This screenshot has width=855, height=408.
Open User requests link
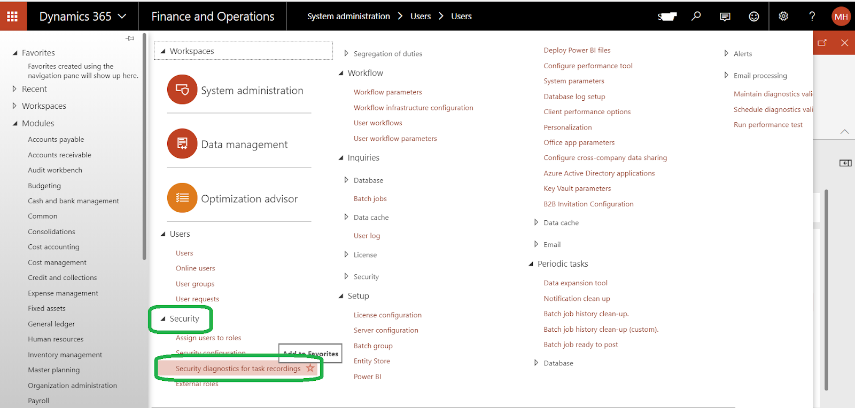coord(197,299)
